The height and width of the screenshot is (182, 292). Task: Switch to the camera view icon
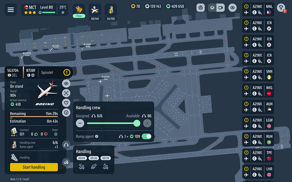pos(220,8)
